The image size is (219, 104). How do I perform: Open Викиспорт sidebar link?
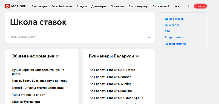172,25
